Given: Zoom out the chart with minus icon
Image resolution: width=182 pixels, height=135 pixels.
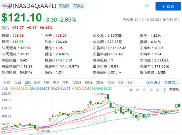Looking at the screenshot, I should tap(144, 90).
